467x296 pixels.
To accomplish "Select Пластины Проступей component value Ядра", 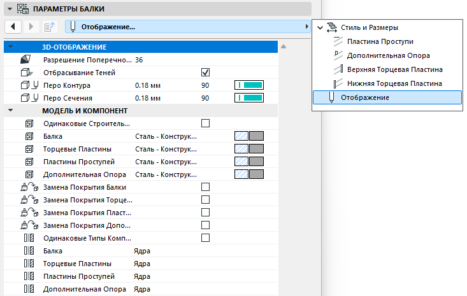I will (142, 277).
